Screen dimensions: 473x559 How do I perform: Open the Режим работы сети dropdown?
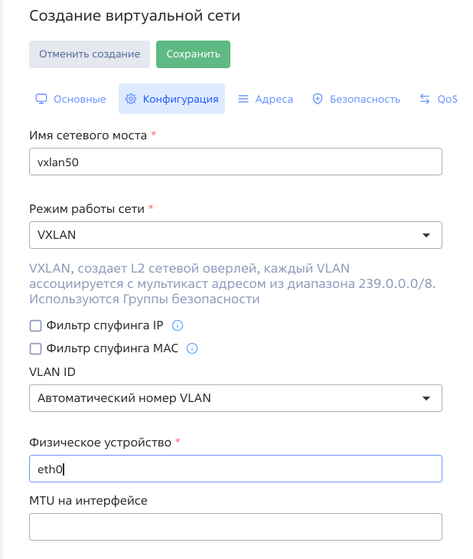[236, 235]
